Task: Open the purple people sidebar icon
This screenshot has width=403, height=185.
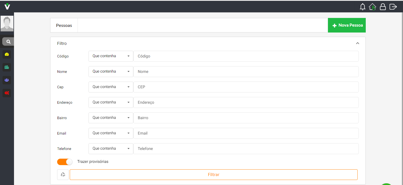Action: pos(7,80)
